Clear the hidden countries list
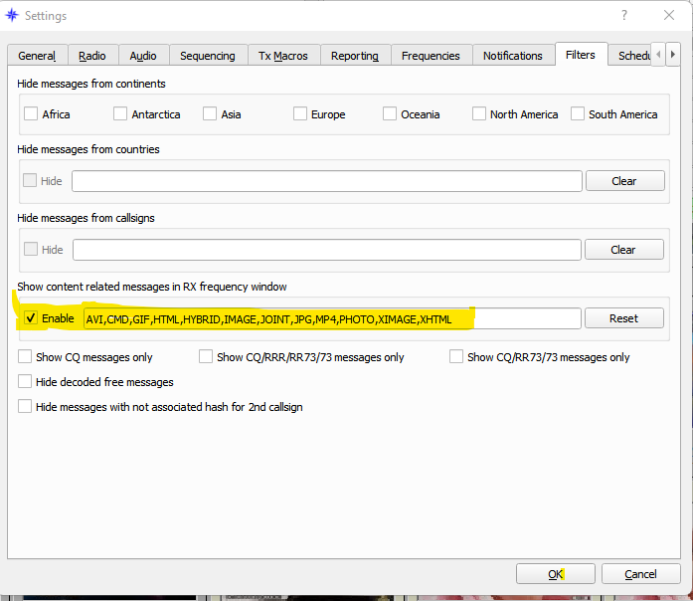The height and width of the screenshot is (601, 693). (623, 181)
